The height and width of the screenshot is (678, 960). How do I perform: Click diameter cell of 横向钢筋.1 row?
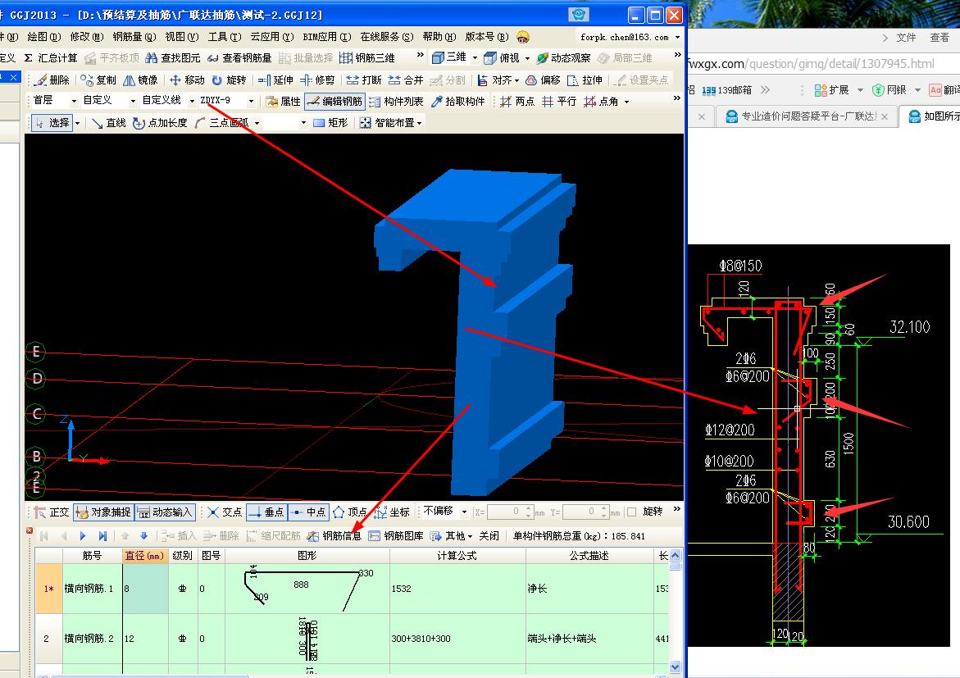pyautogui.click(x=144, y=589)
